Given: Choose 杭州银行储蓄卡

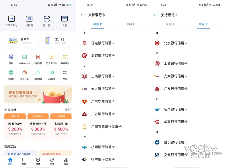Looking at the screenshot, I should click(x=114, y=147).
